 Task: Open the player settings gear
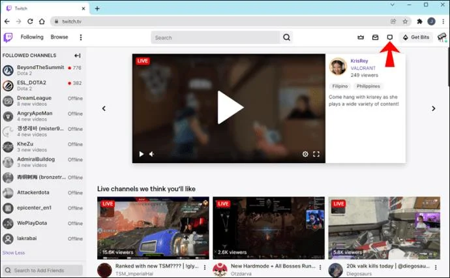point(305,154)
